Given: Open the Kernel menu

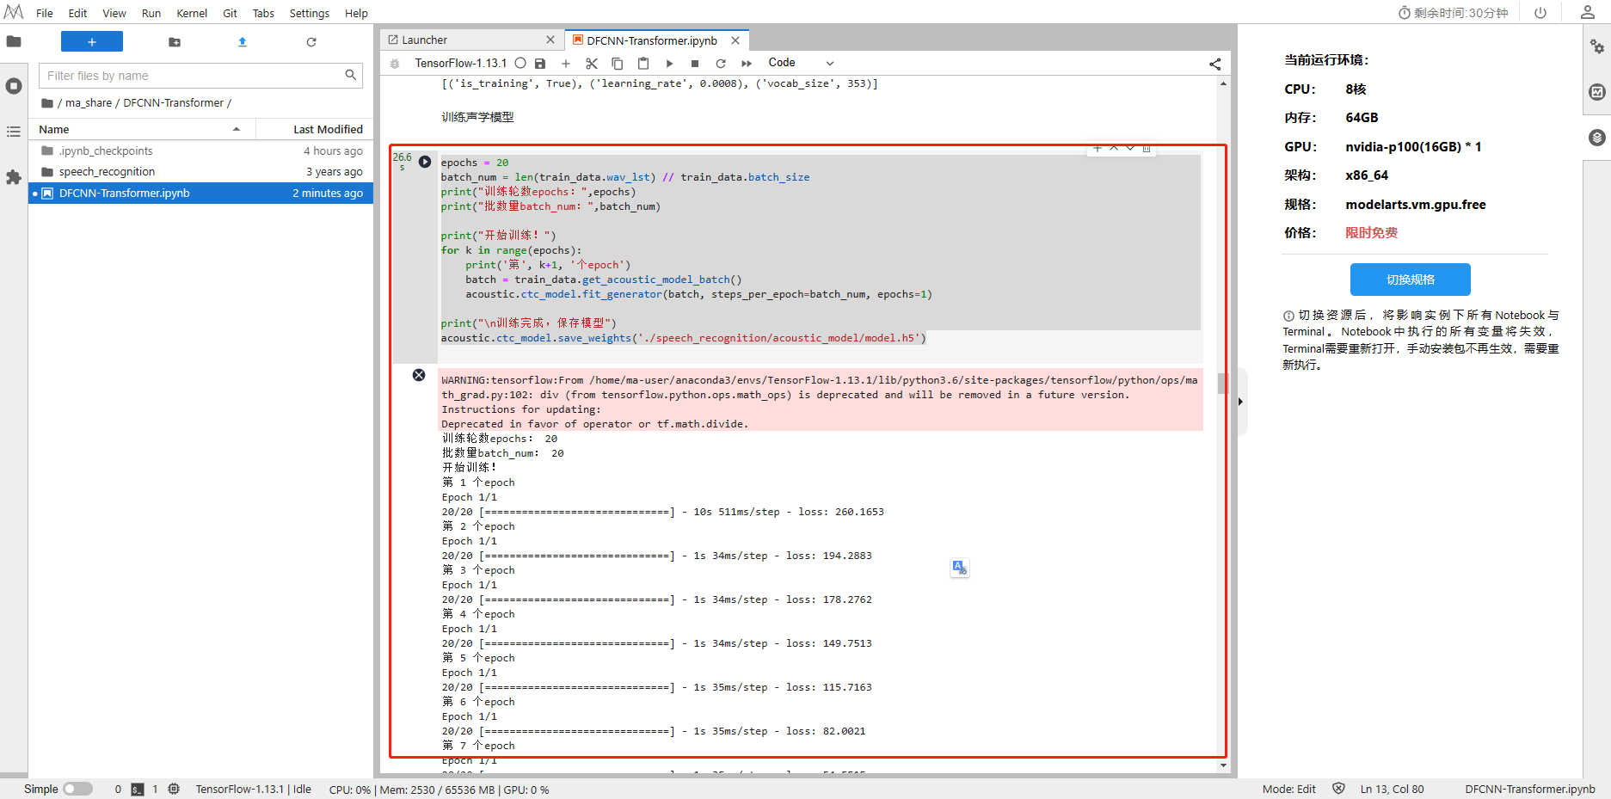Looking at the screenshot, I should coord(192,13).
